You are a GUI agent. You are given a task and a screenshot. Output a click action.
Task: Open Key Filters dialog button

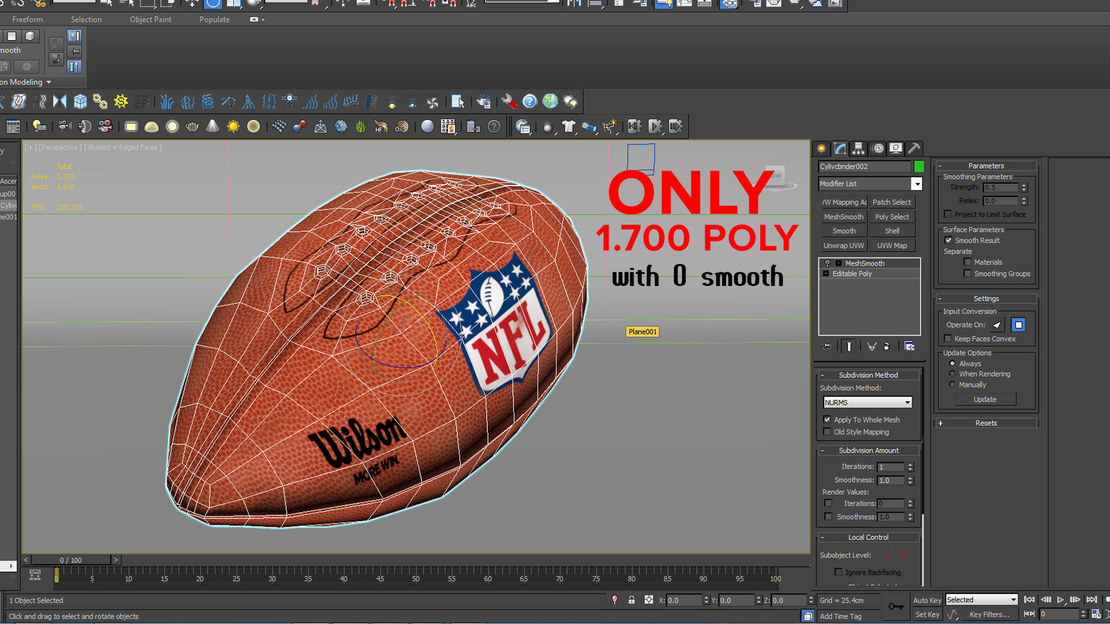pos(990,615)
